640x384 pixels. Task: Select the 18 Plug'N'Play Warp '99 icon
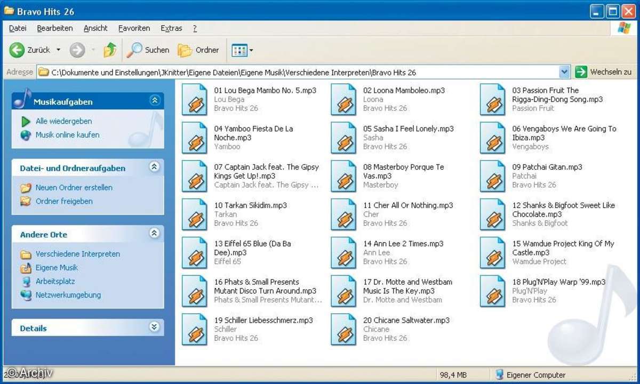pos(493,292)
